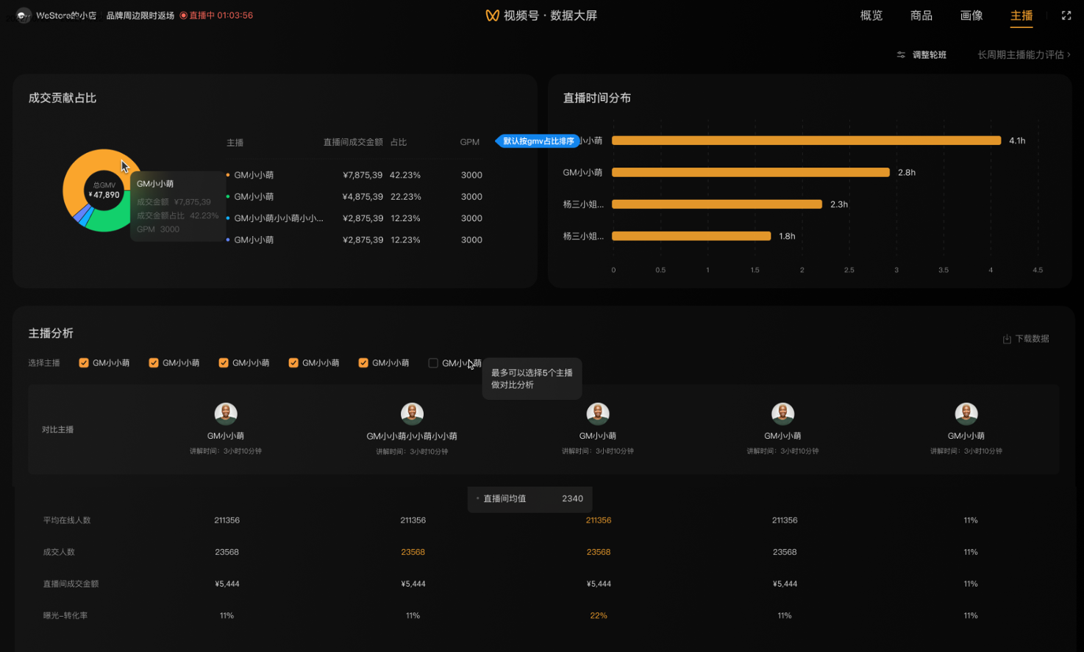Click the GPM column header to sort
The width and height of the screenshot is (1084, 652).
(x=469, y=143)
